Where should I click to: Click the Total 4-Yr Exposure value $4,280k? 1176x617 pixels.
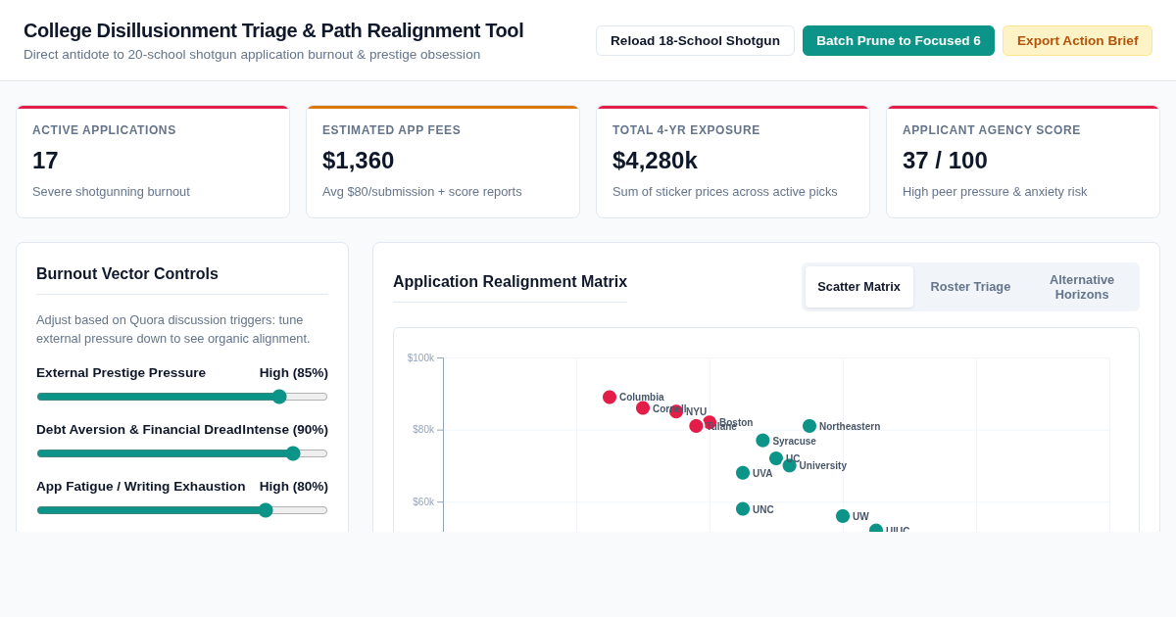(x=655, y=161)
